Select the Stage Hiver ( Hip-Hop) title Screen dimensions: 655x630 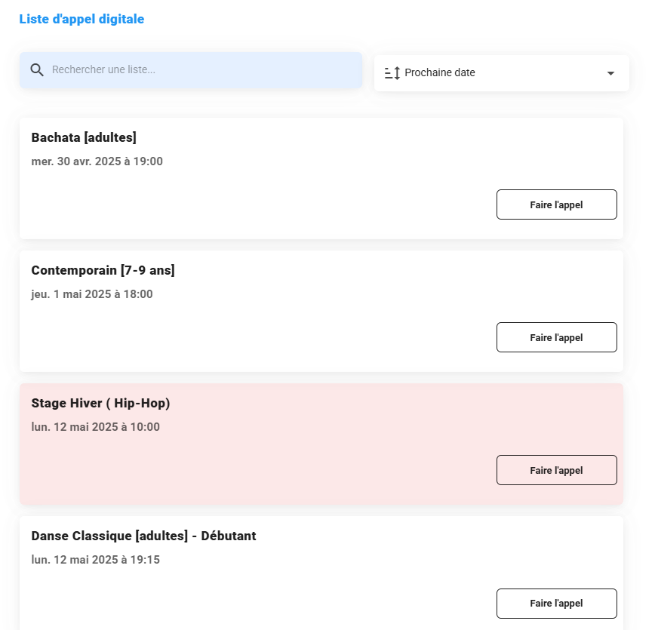tap(100, 403)
